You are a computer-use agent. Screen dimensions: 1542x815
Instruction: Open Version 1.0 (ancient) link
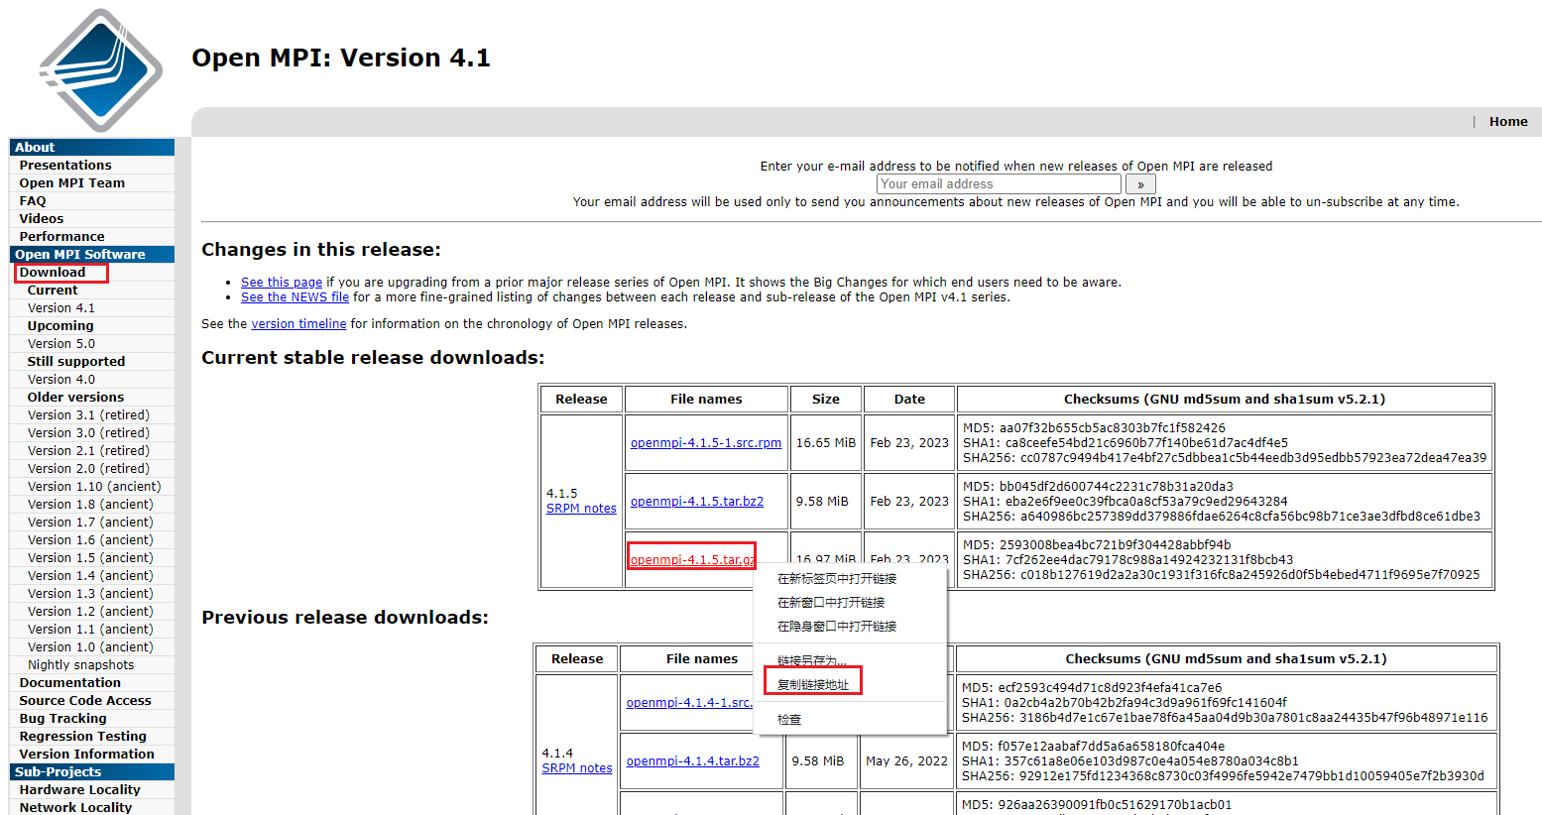[x=90, y=647]
